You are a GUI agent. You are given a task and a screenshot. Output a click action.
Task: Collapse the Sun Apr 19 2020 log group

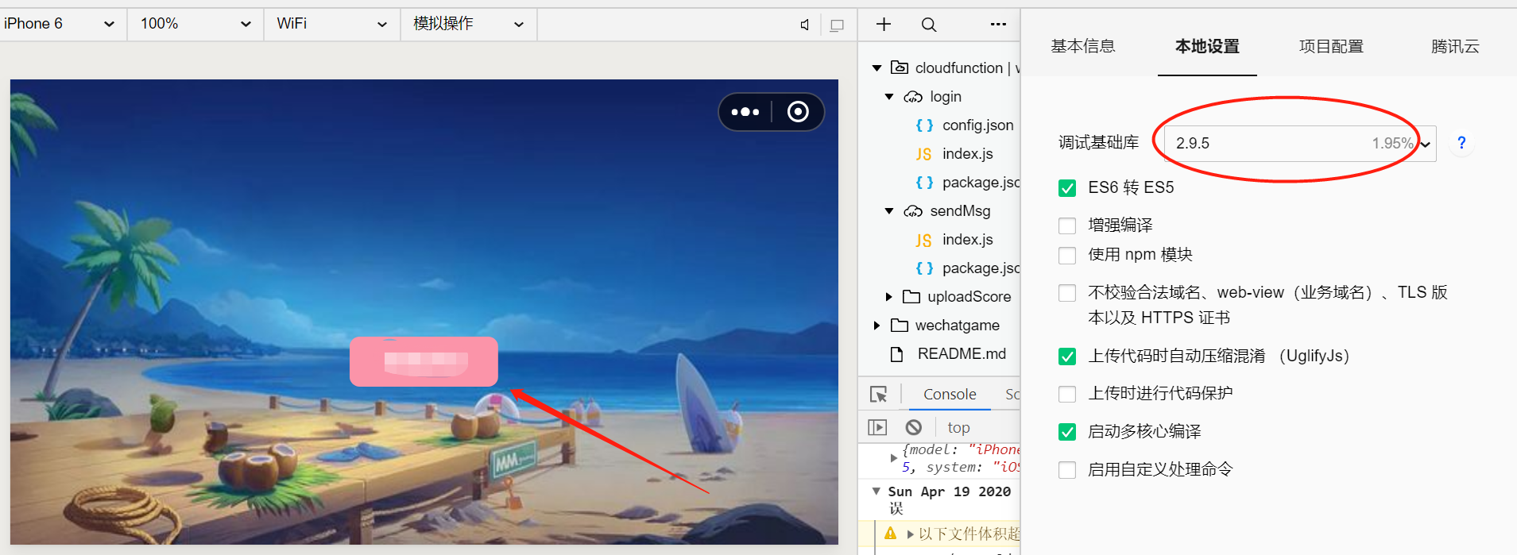pos(877,491)
